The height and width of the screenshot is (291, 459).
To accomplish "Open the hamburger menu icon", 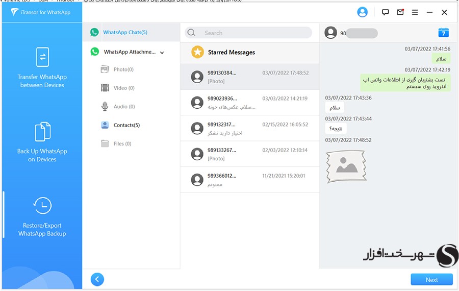I will pyautogui.click(x=415, y=12).
